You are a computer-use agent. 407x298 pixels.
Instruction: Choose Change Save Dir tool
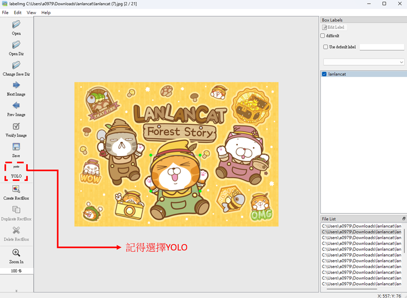(16, 69)
